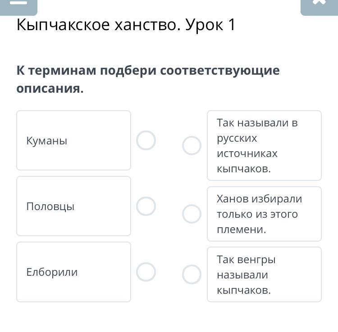Viewport: 338px width, 332px height.
Task: Click the instruction text "К терминам подбери соответствующие описания"
Action: pos(148,79)
